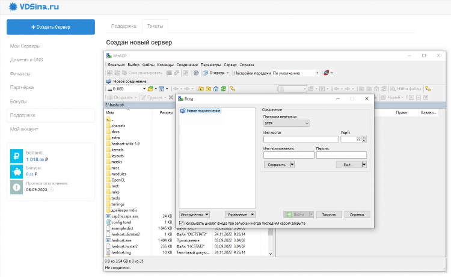Open WinSCP preferences gear icon

pos(196,73)
